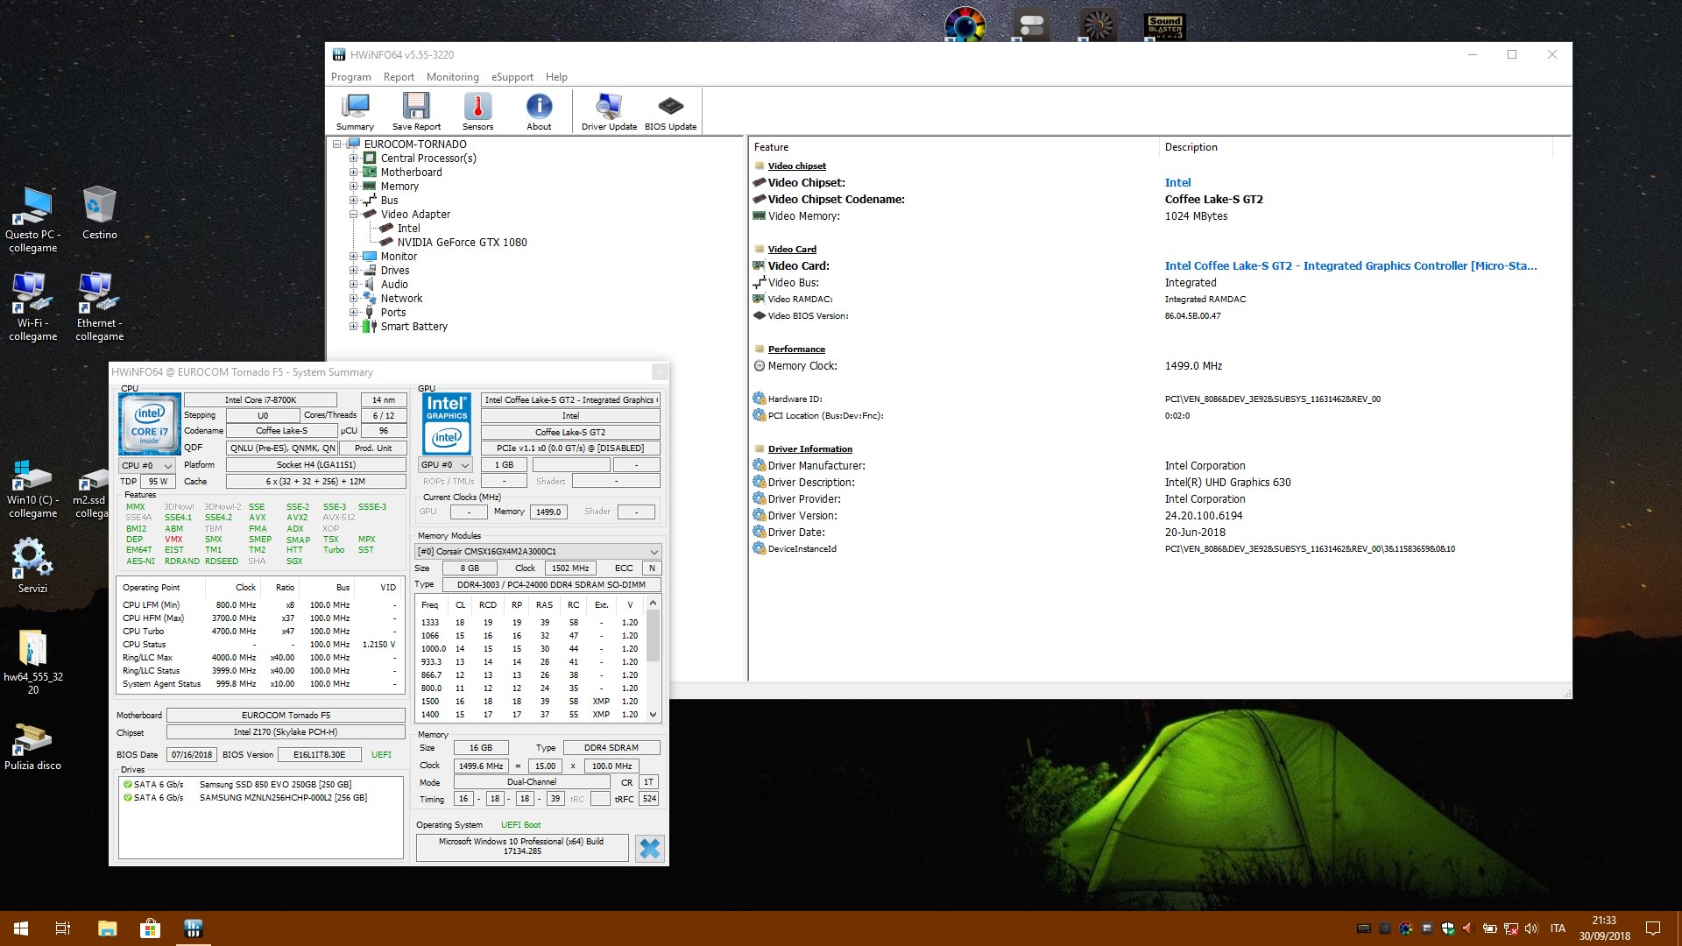The image size is (1682, 946).
Task: Open Wi-Fi desktop shortcut
Action: click(x=33, y=307)
